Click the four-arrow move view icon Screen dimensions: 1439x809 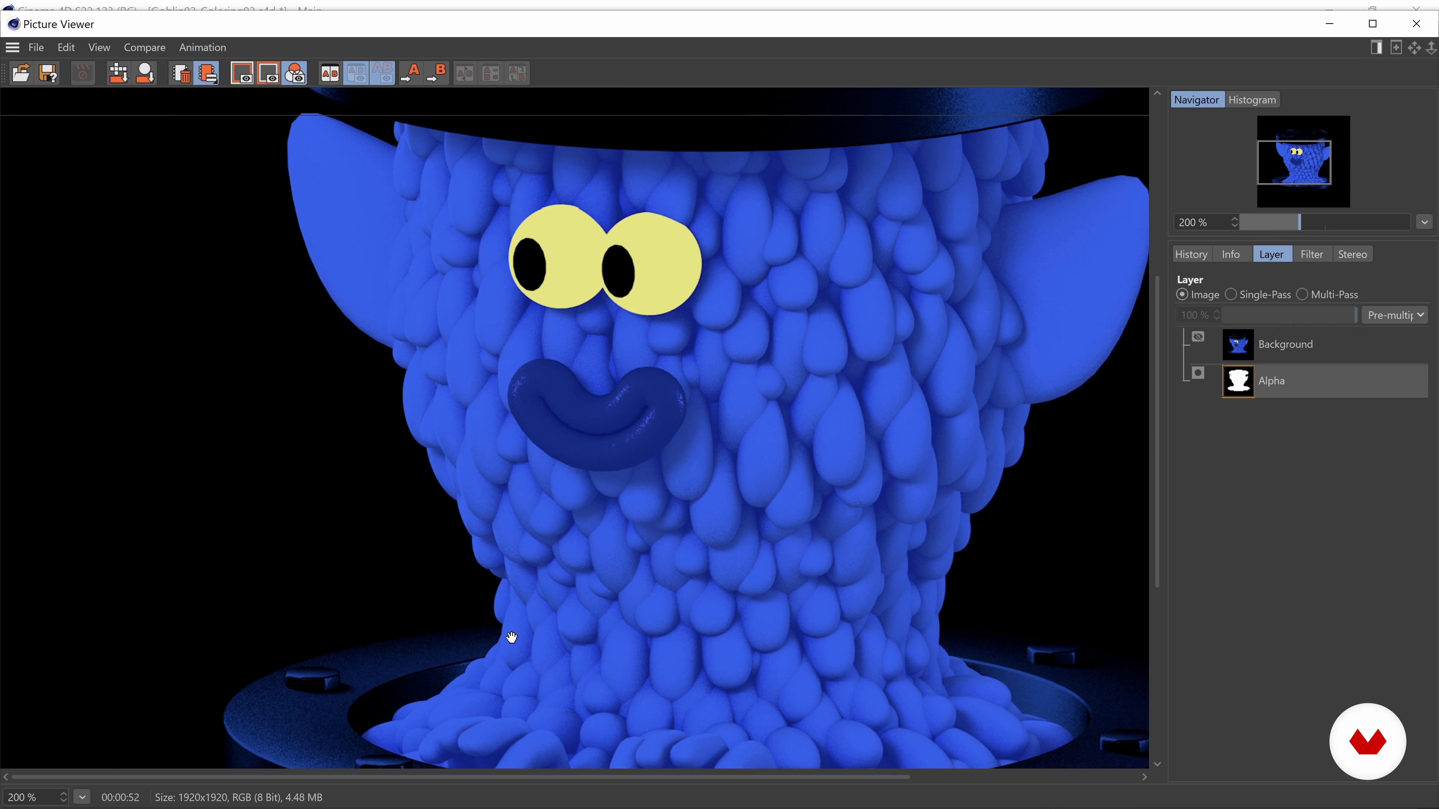click(1414, 48)
